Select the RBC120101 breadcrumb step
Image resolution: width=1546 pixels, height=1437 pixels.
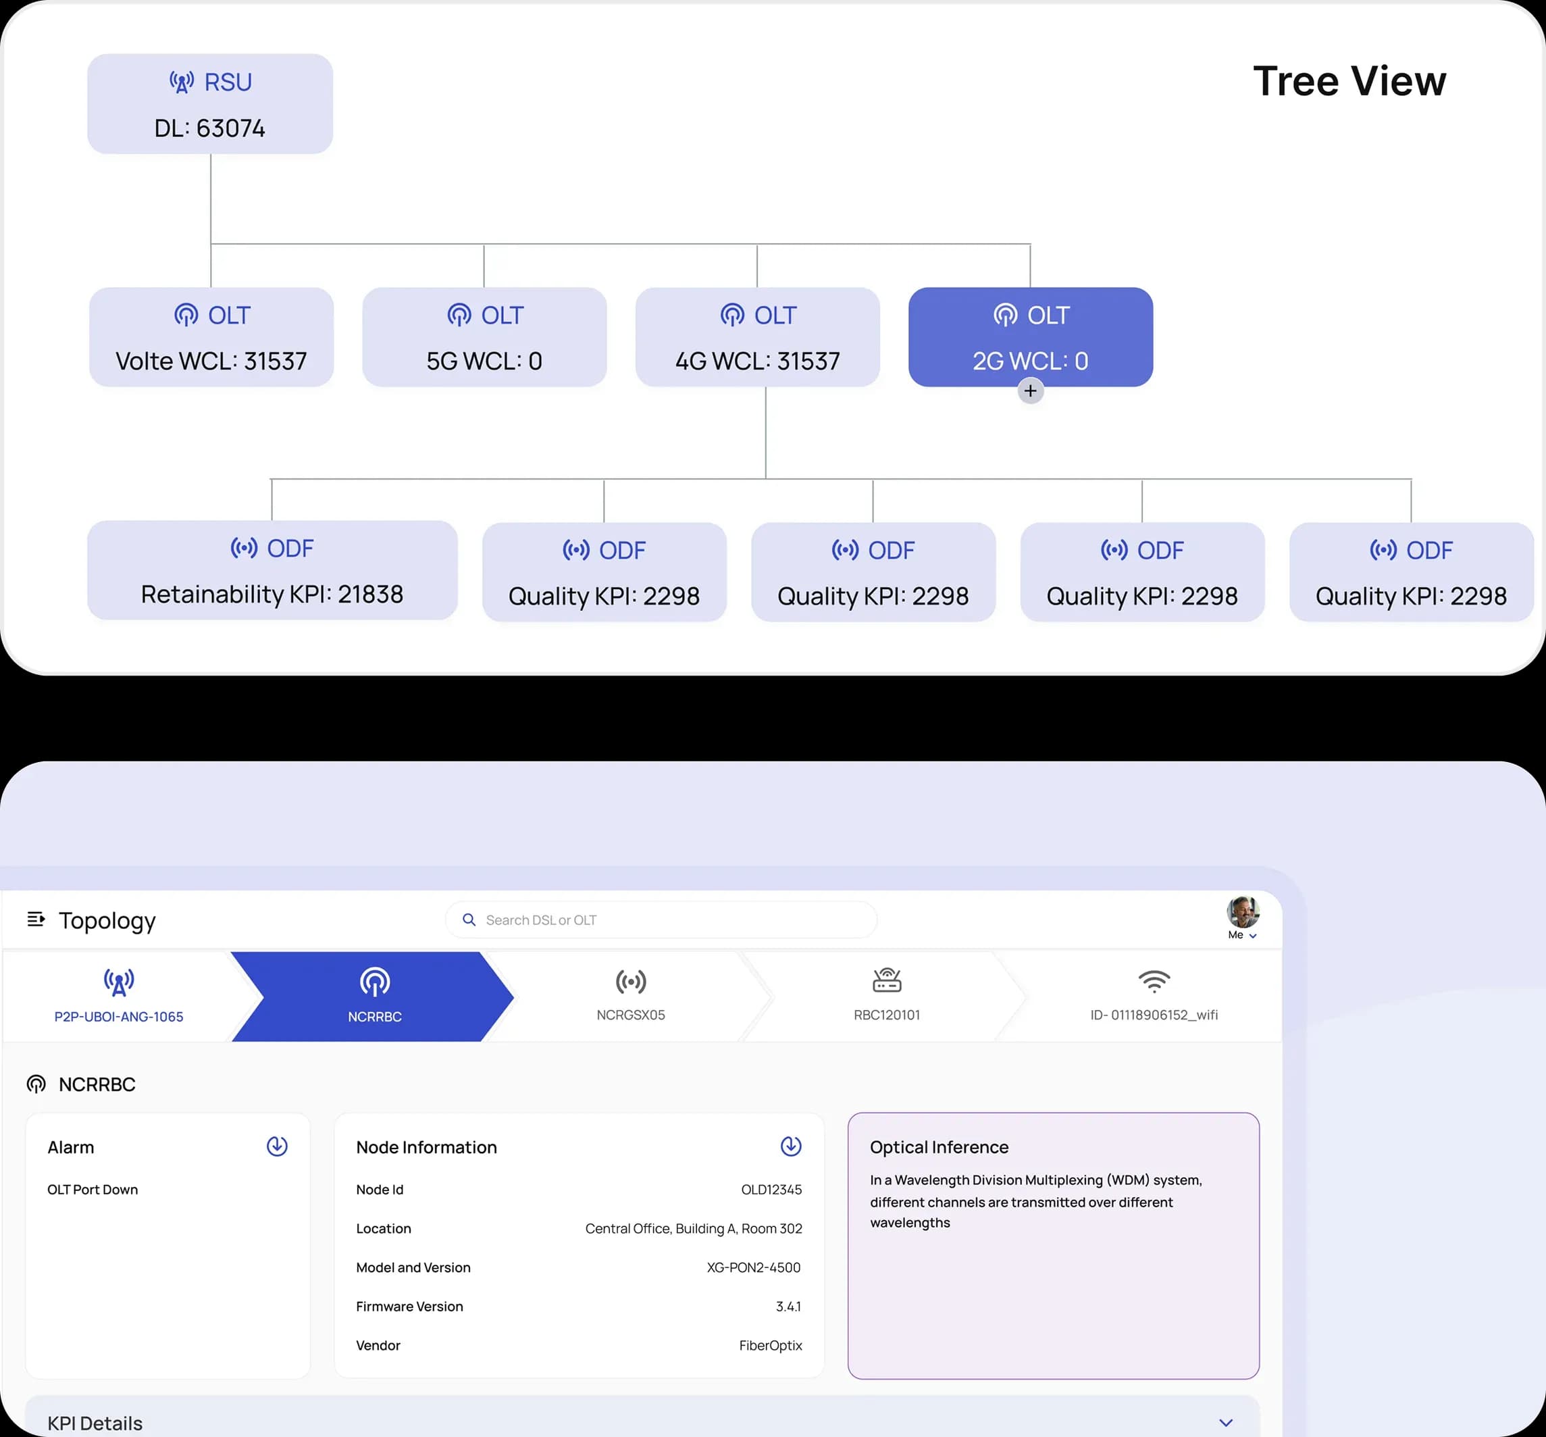(x=887, y=996)
